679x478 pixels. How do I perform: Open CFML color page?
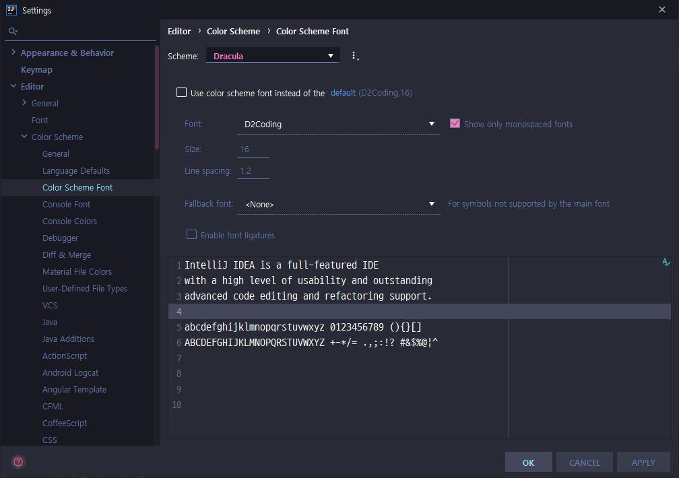(53, 407)
